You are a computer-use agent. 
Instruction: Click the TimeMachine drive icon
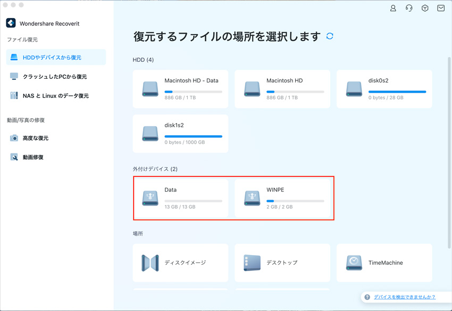pos(354,263)
